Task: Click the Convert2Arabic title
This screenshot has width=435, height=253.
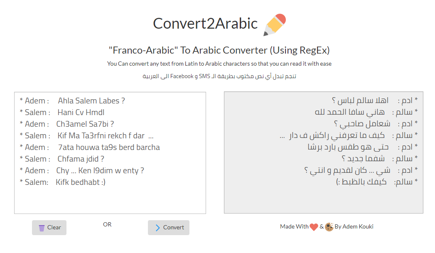Action: pos(205,24)
